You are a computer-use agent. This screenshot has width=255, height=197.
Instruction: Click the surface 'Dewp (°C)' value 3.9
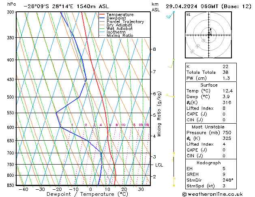coord(226,97)
